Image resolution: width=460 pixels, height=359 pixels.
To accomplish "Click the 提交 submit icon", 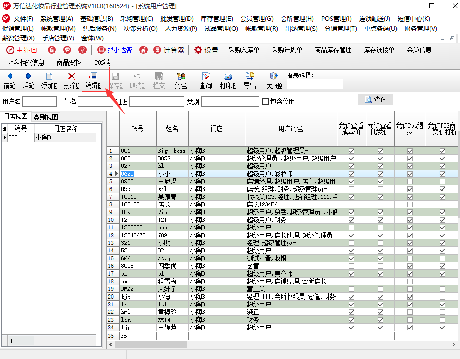I will point(159,76).
